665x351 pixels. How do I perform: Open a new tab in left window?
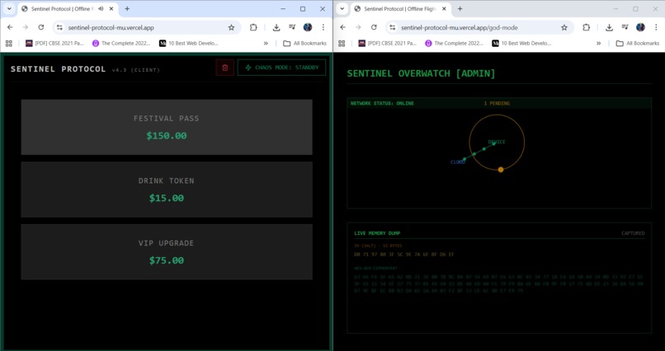tap(127, 9)
